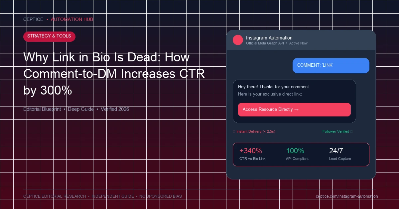Click the 'Follower Verified' label
Viewport: 399px width, 209px height.
tap(336, 131)
